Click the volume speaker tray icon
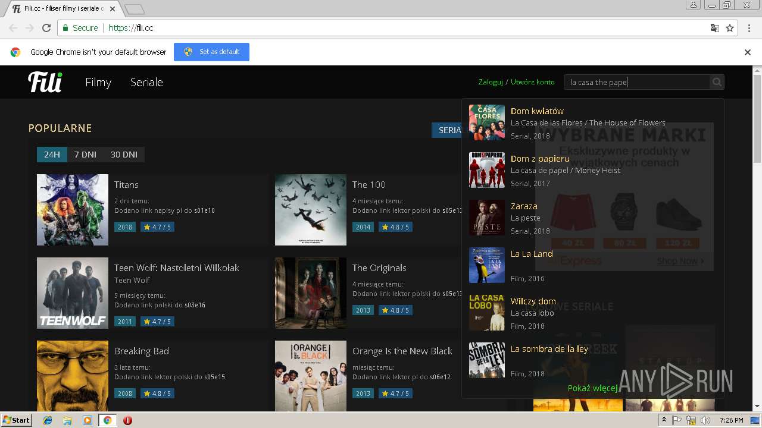Viewport: 762px width, 428px height. 706,420
